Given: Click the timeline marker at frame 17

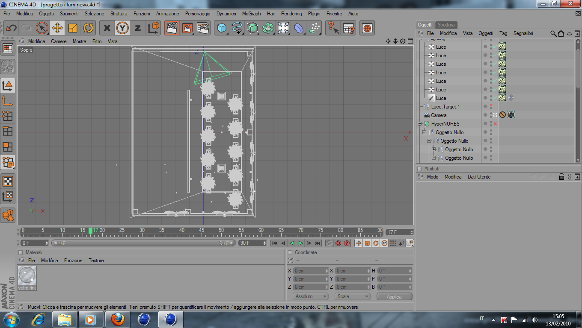Looking at the screenshot, I should (x=91, y=231).
